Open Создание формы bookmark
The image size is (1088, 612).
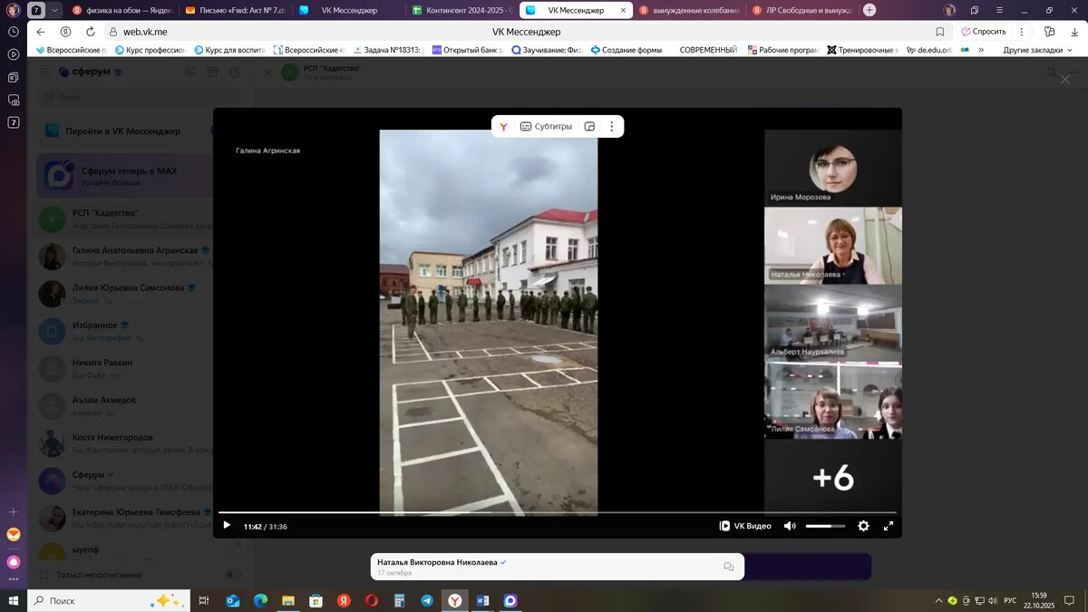(627, 50)
